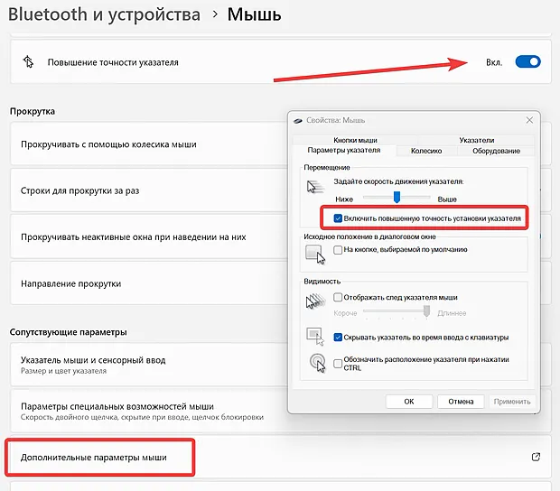Click the hide pointer while typing icon

(x=315, y=337)
